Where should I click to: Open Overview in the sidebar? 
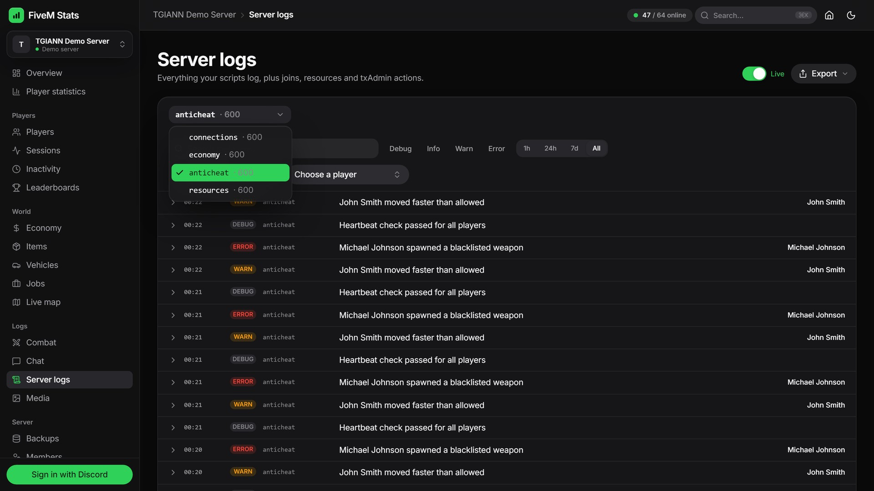[x=70, y=73]
